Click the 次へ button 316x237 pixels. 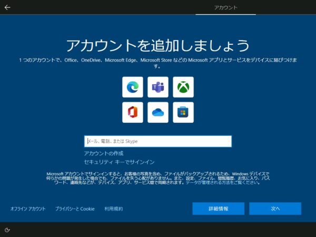pyautogui.click(x=275, y=209)
